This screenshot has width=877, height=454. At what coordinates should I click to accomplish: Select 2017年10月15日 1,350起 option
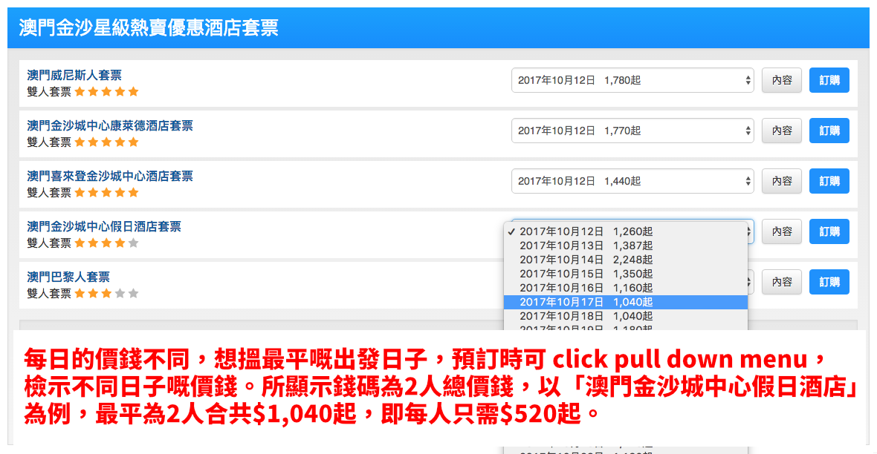coord(626,274)
